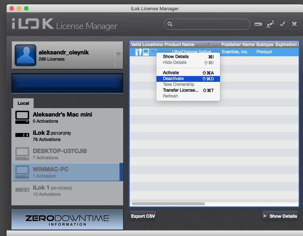
Task: Click the green maximize window button
Action: click(x=26, y=8)
